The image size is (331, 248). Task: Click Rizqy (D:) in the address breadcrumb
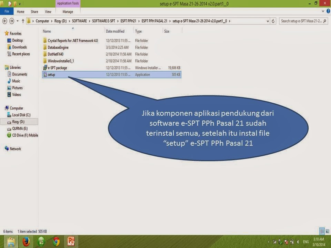(60, 21)
